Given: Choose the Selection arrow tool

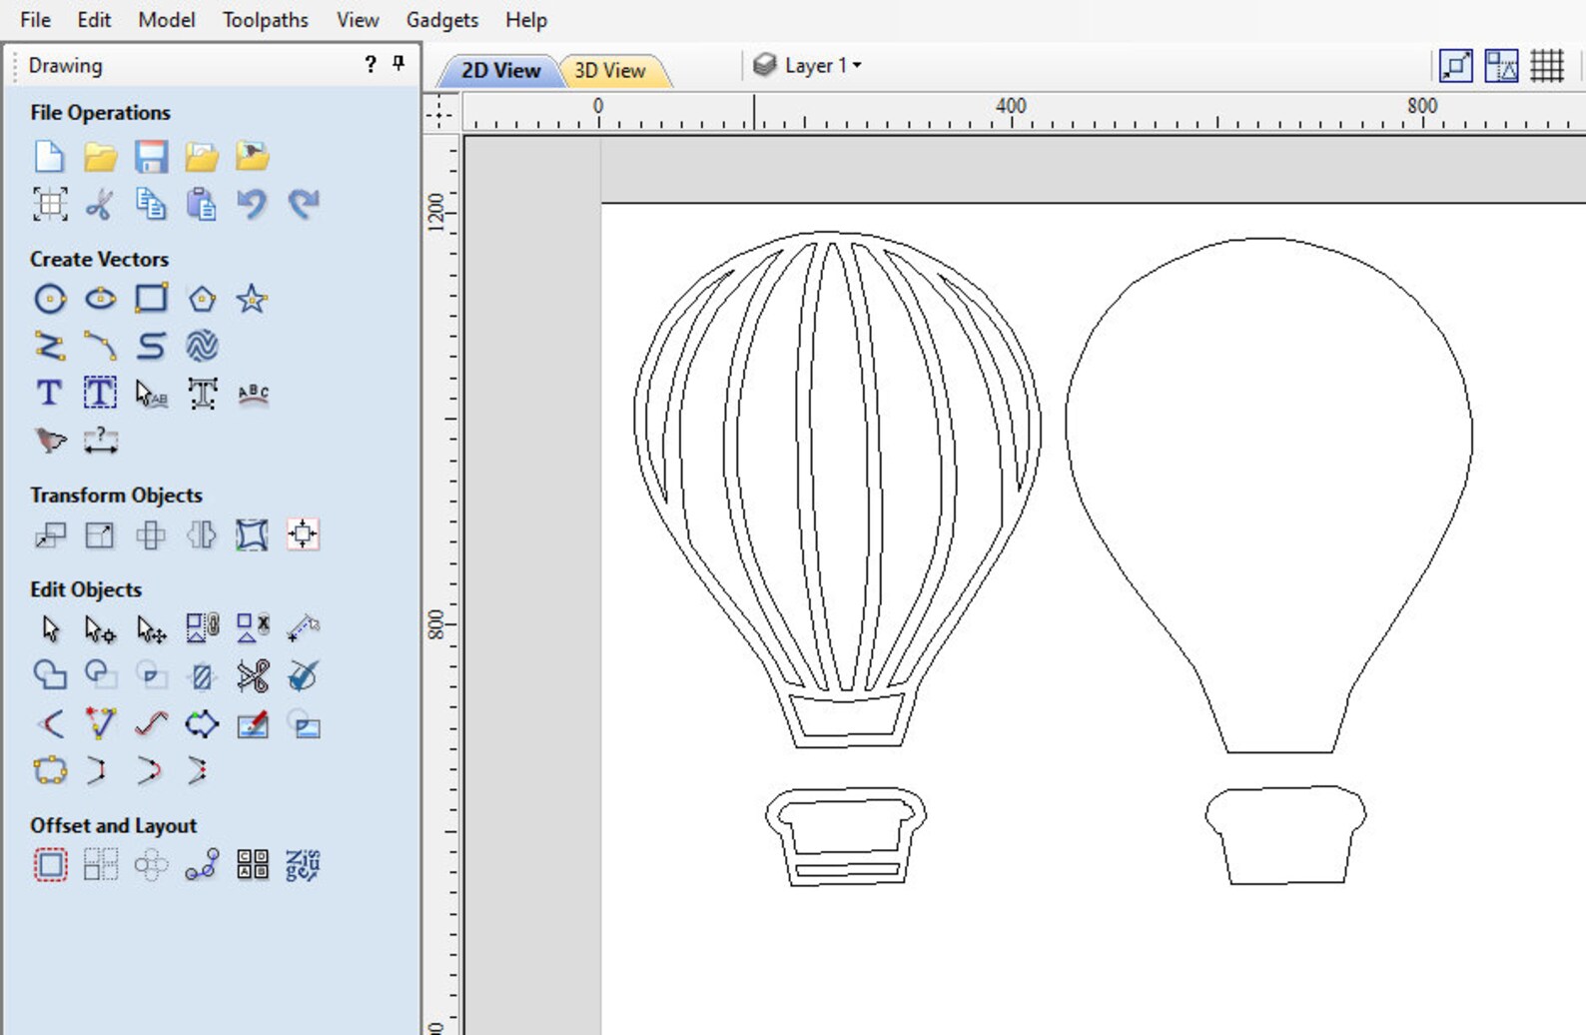Looking at the screenshot, I should [50, 628].
